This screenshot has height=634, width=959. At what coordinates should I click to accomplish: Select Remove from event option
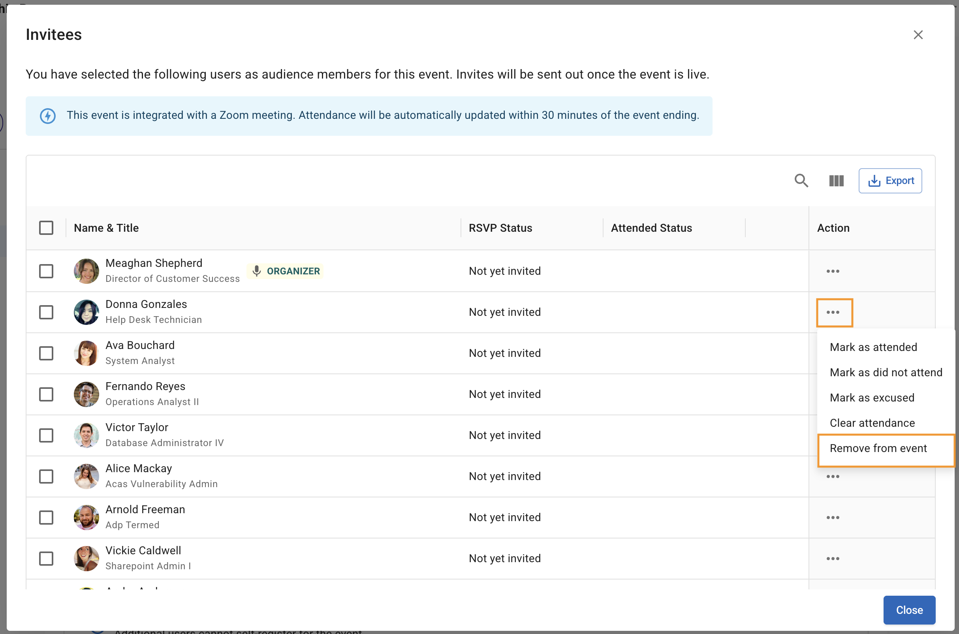click(878, 448)
